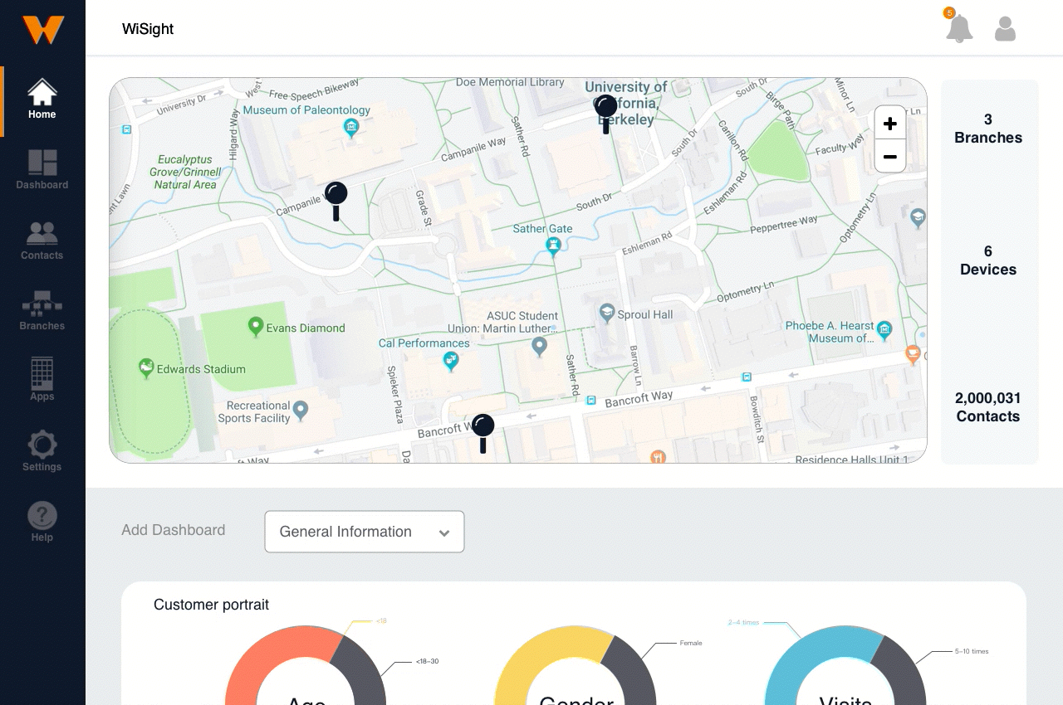Click Museum of Paleontology map marker

351,128
